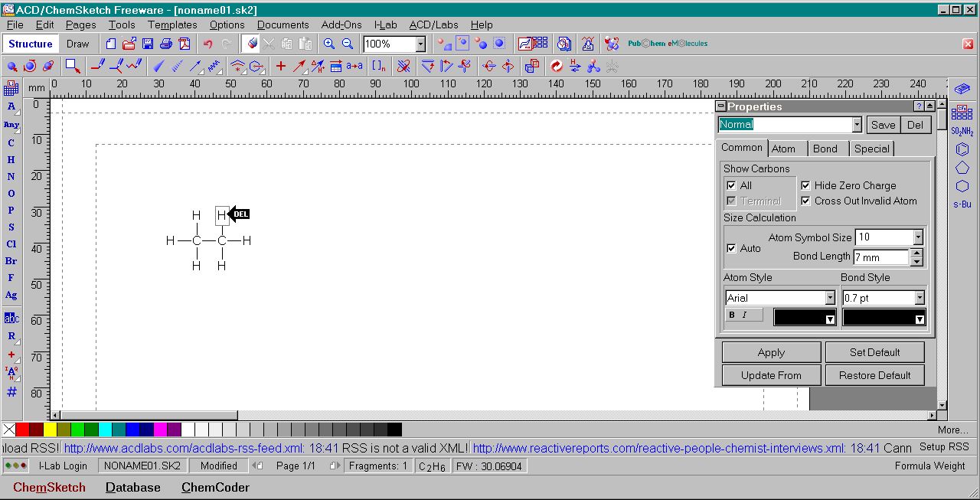Screen dimensions: 980x500
Task: Click the Save floppy disk icon
Action: [148, 44]
